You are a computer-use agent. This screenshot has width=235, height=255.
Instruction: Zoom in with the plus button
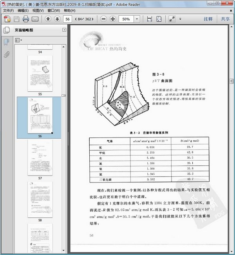(113, 19)
